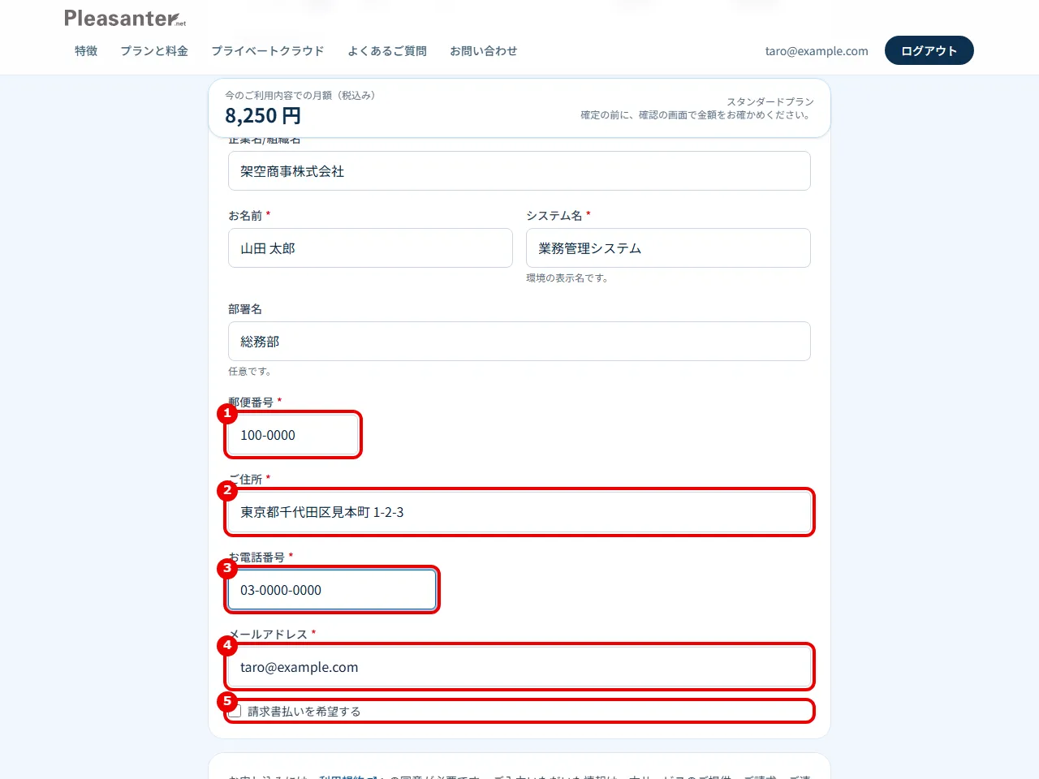The image size is (1039, 779).
Task: Click the 環境の表示名です。 hint text
Action: [567, 278]
